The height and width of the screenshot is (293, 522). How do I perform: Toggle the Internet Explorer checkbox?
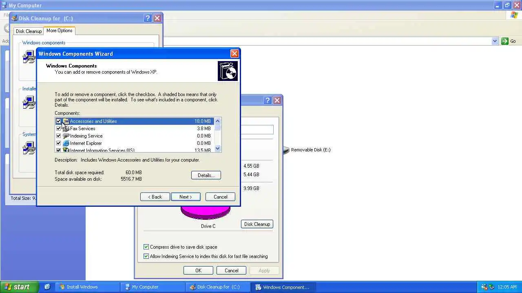click(x=58, y=143)
